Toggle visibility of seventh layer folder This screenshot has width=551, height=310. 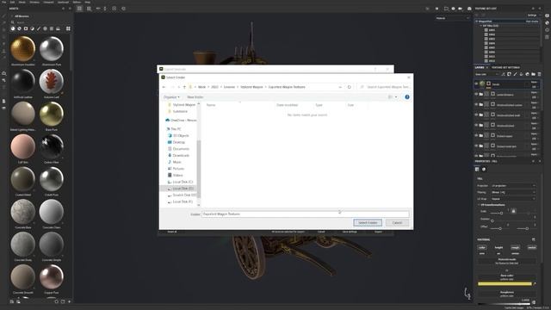coord(476,146)
